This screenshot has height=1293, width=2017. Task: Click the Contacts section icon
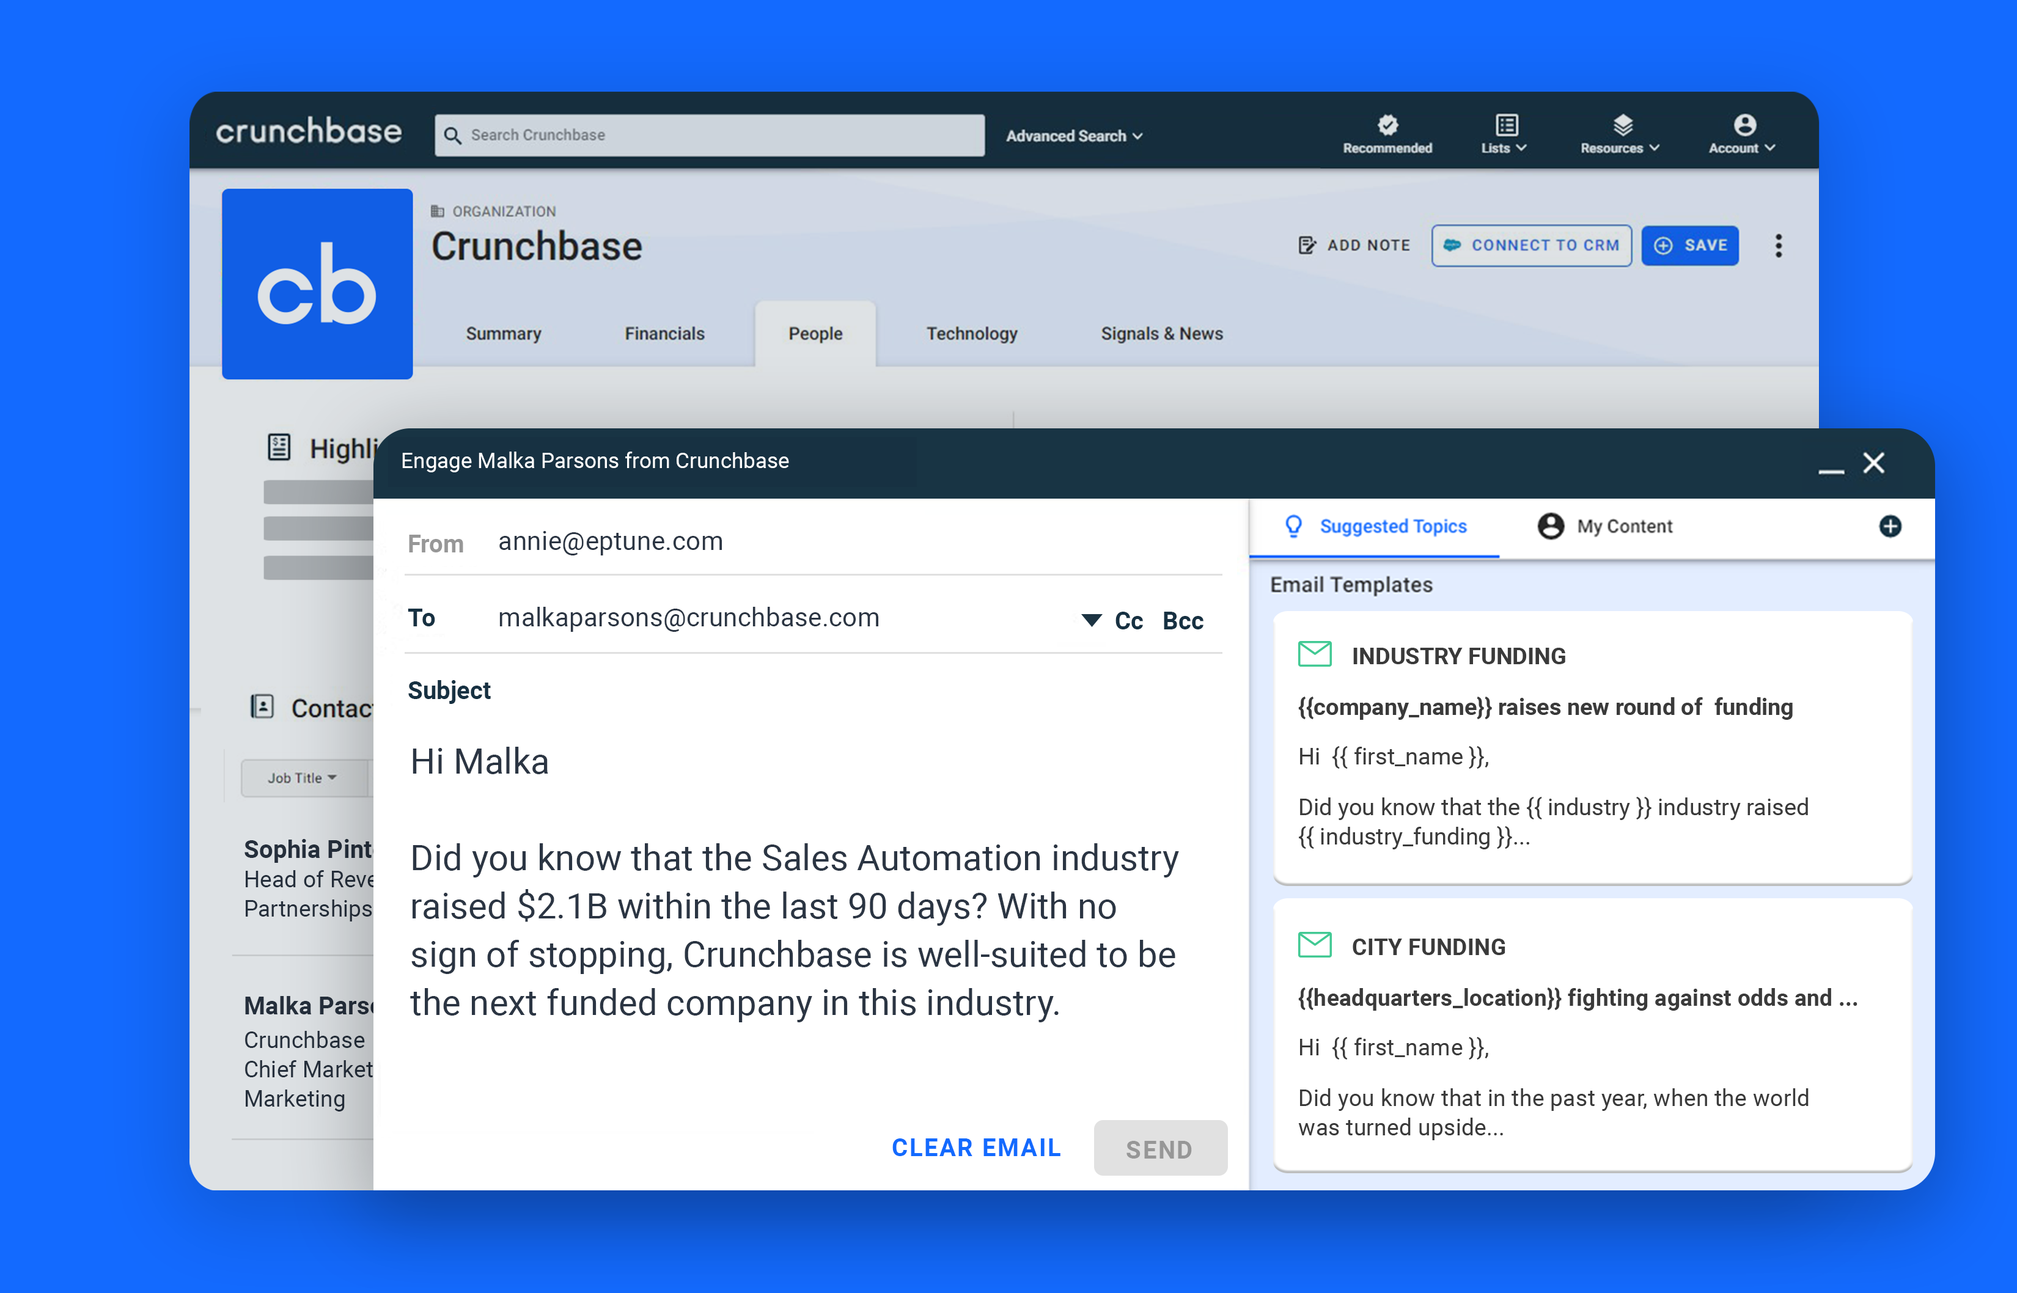(262, 706)
